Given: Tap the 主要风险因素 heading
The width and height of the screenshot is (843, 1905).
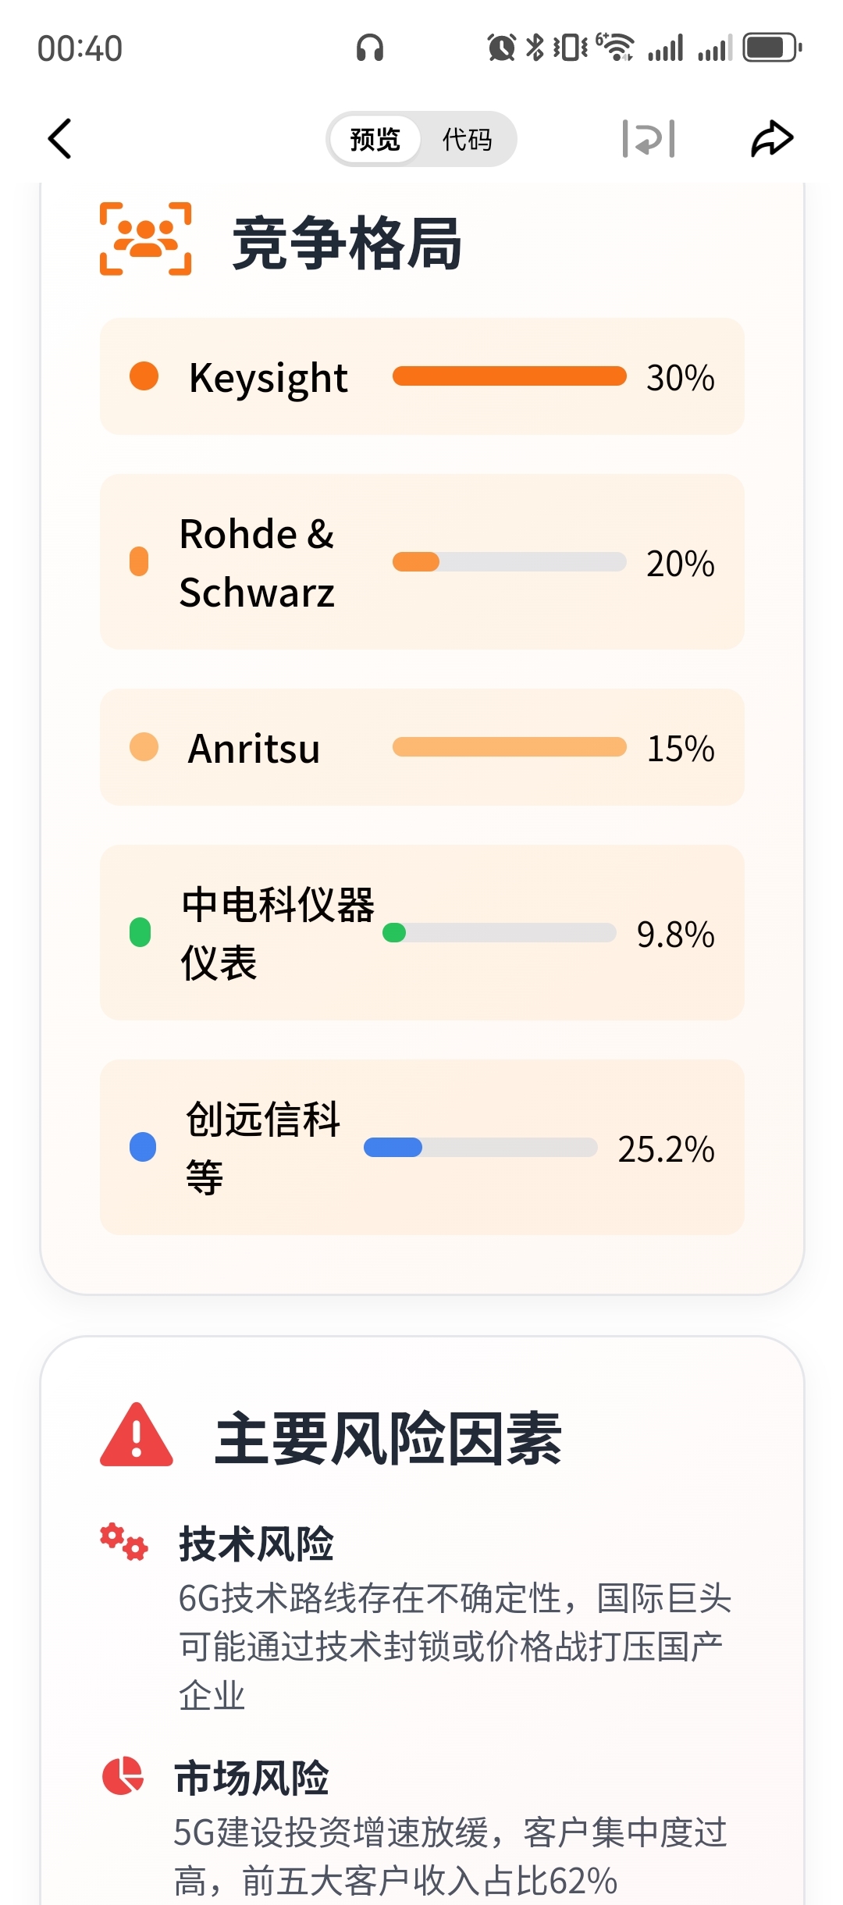Looking at the screenshot, I should [388, 1438].
